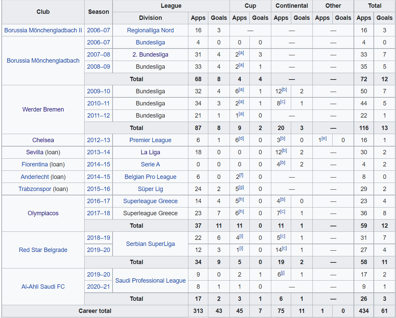Open the Regionalliga Nord division link
The height and width of the screenshot is (318, 396).
coord(150,30)
